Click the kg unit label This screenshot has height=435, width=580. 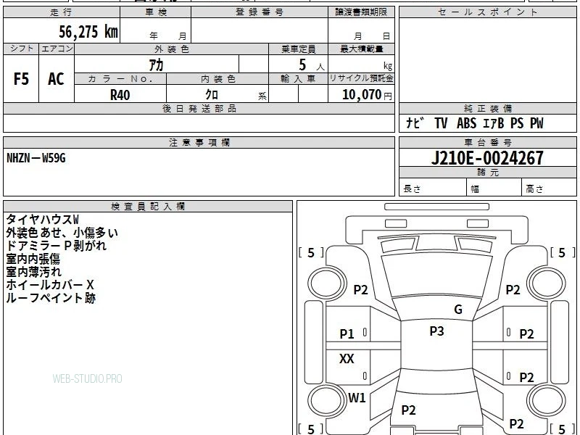point(388,66)
